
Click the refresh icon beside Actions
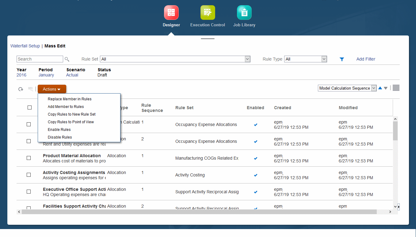click(21, 89)
